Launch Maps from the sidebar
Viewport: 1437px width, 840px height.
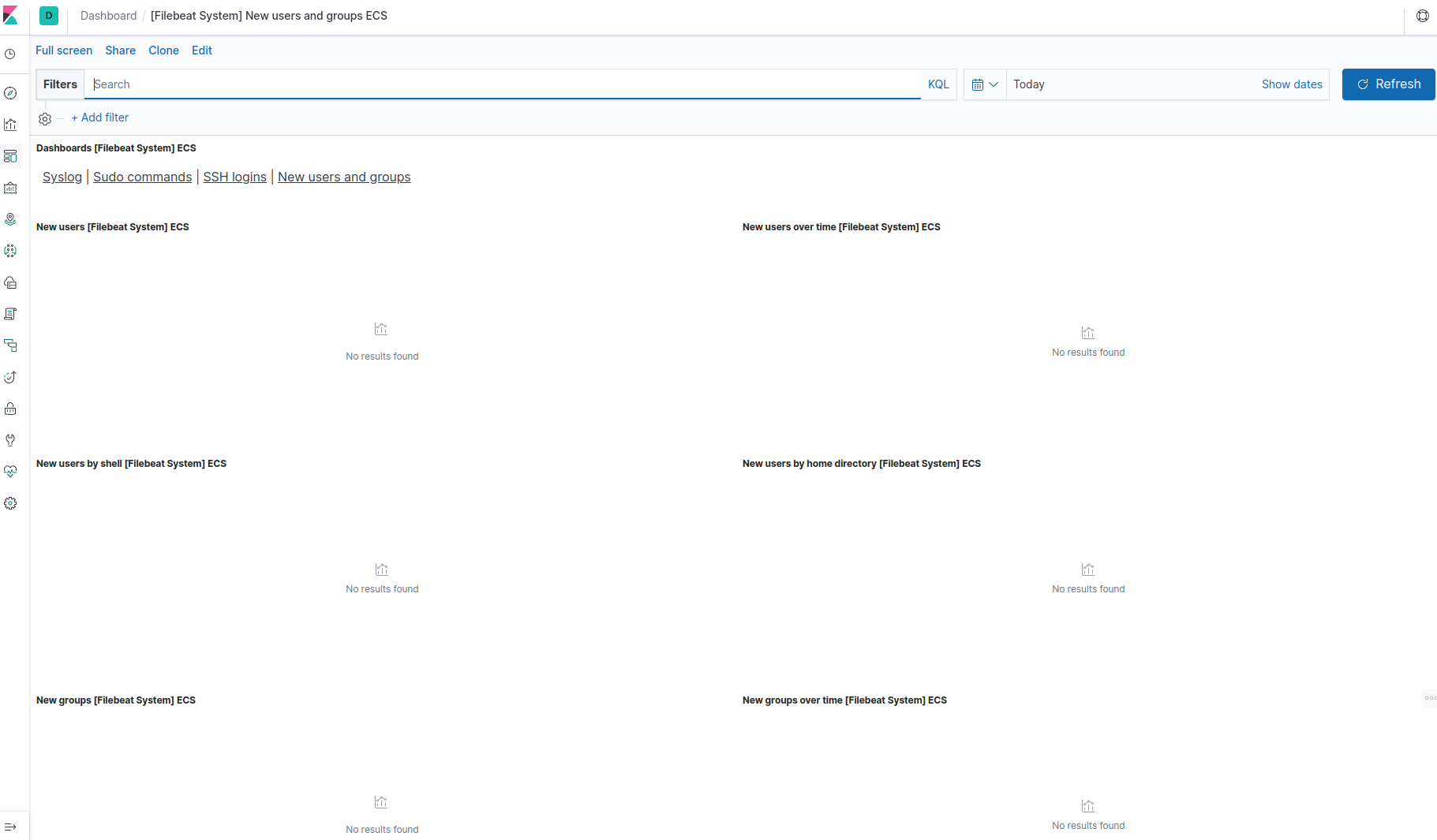10,219
